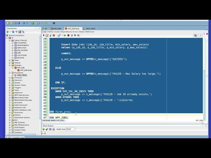Image resolution: width=211 pixels, height=158 pixels.
Task: Click line 47 END APP_JOBS code
Action: (59, 118)
